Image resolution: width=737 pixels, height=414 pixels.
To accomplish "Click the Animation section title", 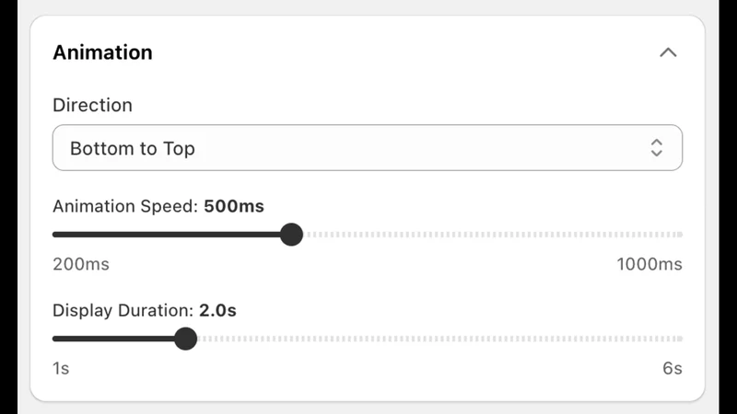I will point(102,52).
